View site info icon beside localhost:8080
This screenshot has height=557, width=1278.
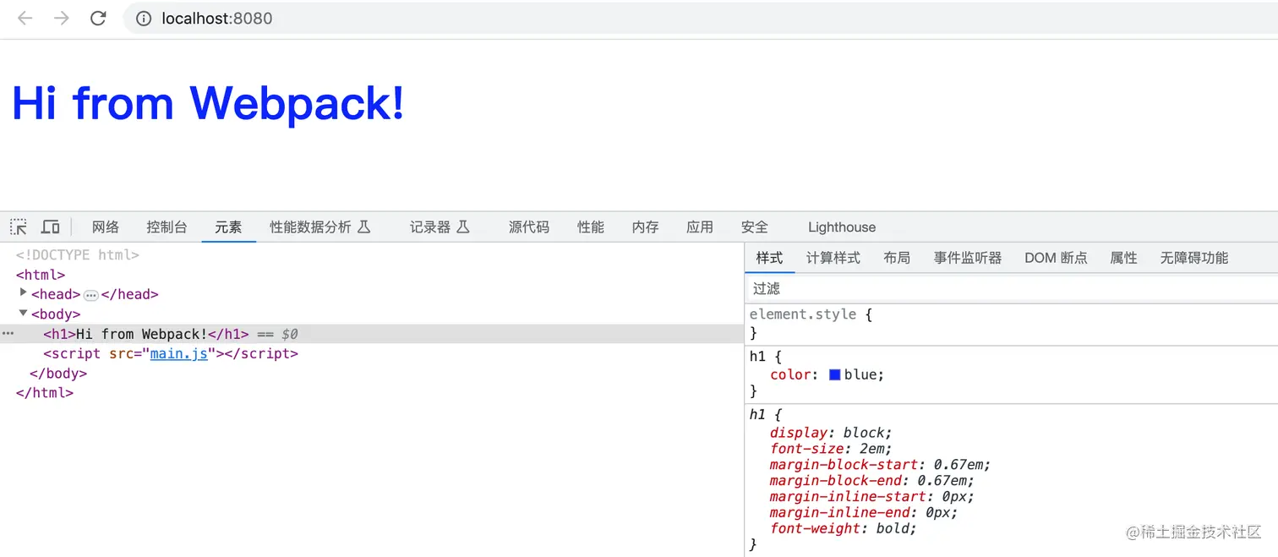pos(144,19)
